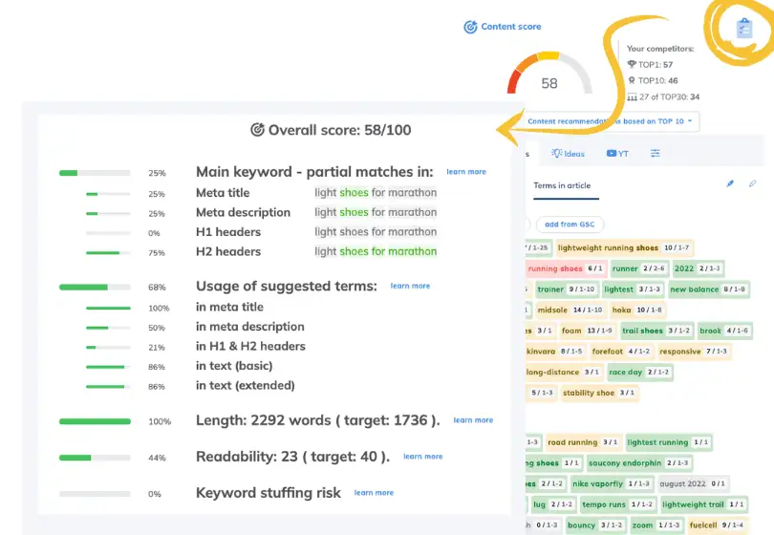Open 'learn more' link next to Readability

(x=422, y=457)
